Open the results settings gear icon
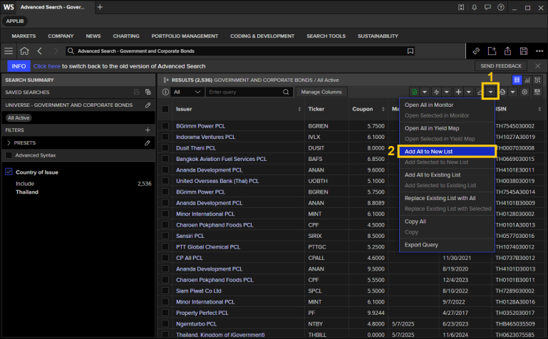The height and width of the screenshot is (339, 548). tap(524, 92)
